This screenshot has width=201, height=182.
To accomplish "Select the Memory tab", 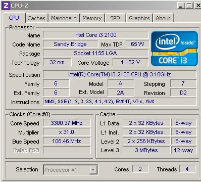I will (x=92, y=18).
